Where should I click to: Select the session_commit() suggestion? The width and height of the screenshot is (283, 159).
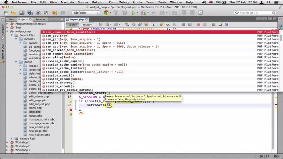pos(160,76)
